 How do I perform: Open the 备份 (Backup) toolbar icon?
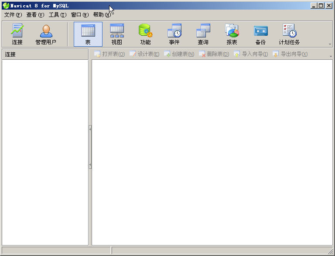click(260, 34)
